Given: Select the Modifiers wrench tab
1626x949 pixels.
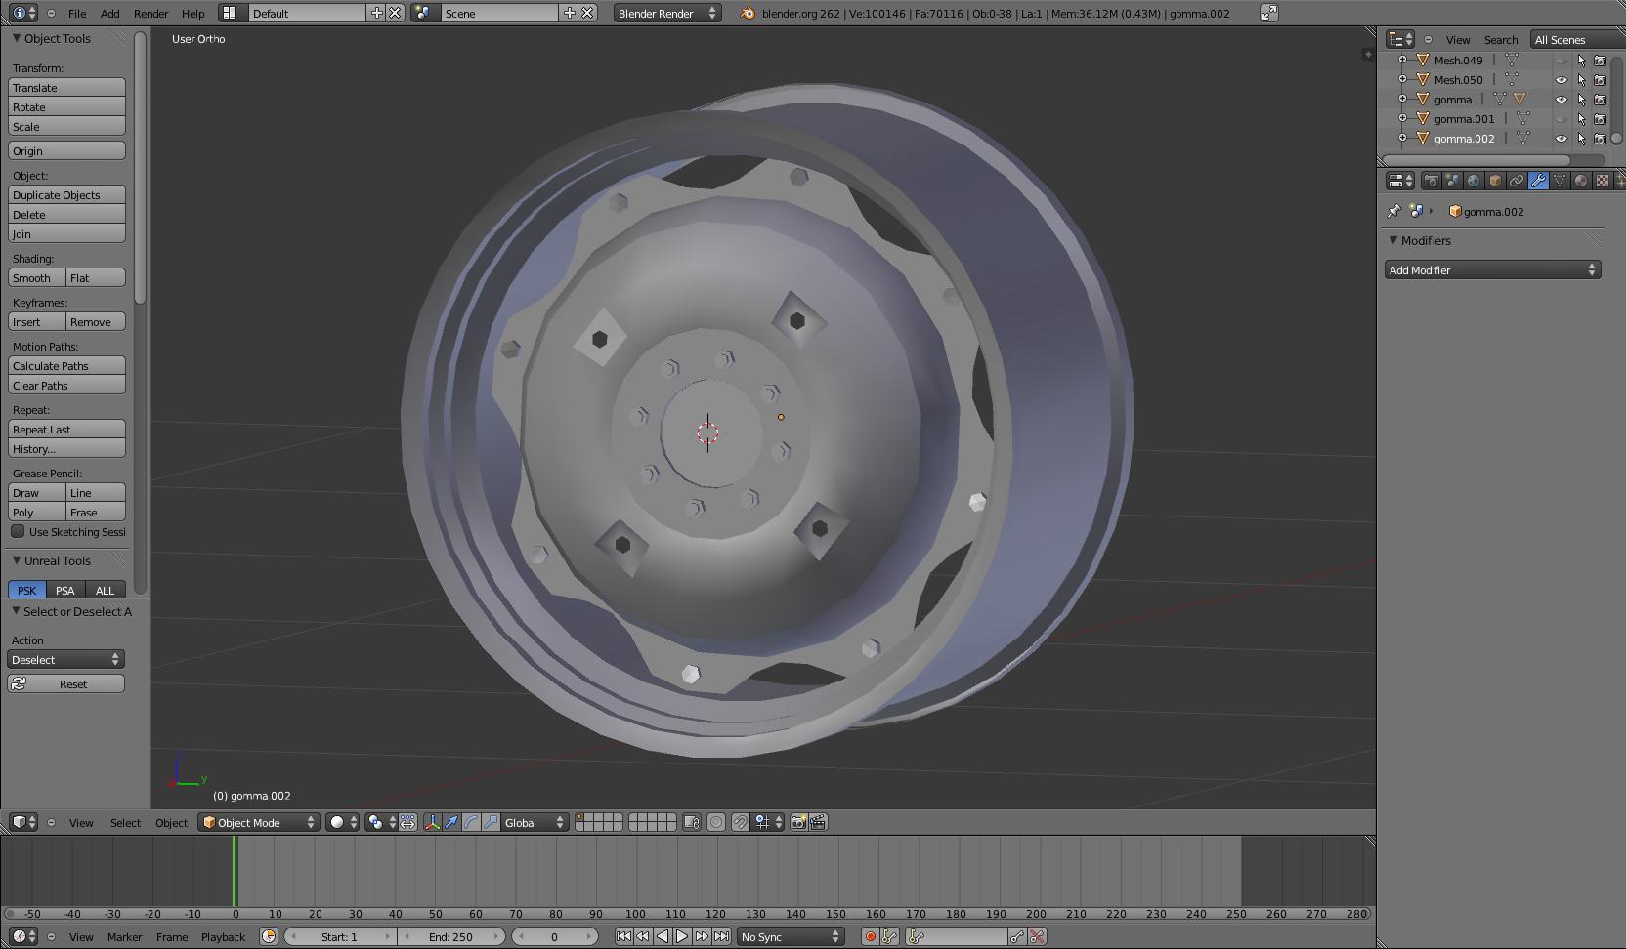Looking at the screenshot, I should (x=1538, y=181).
